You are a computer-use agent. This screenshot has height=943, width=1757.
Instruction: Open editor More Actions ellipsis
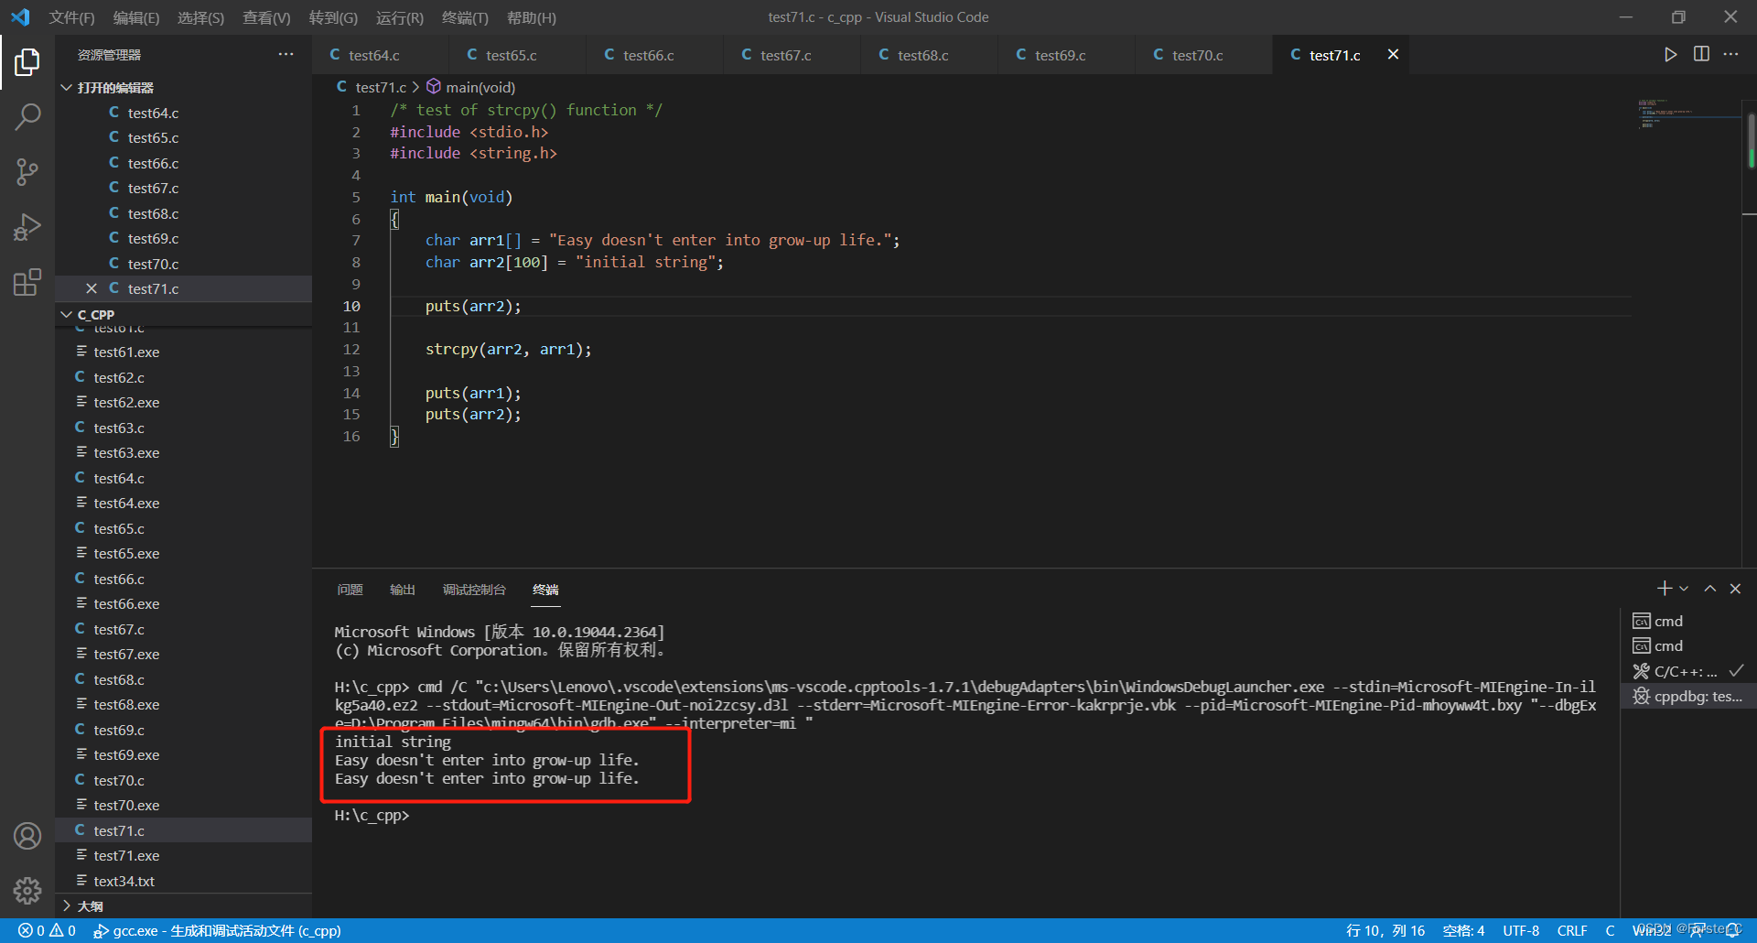coord(1730,55)
